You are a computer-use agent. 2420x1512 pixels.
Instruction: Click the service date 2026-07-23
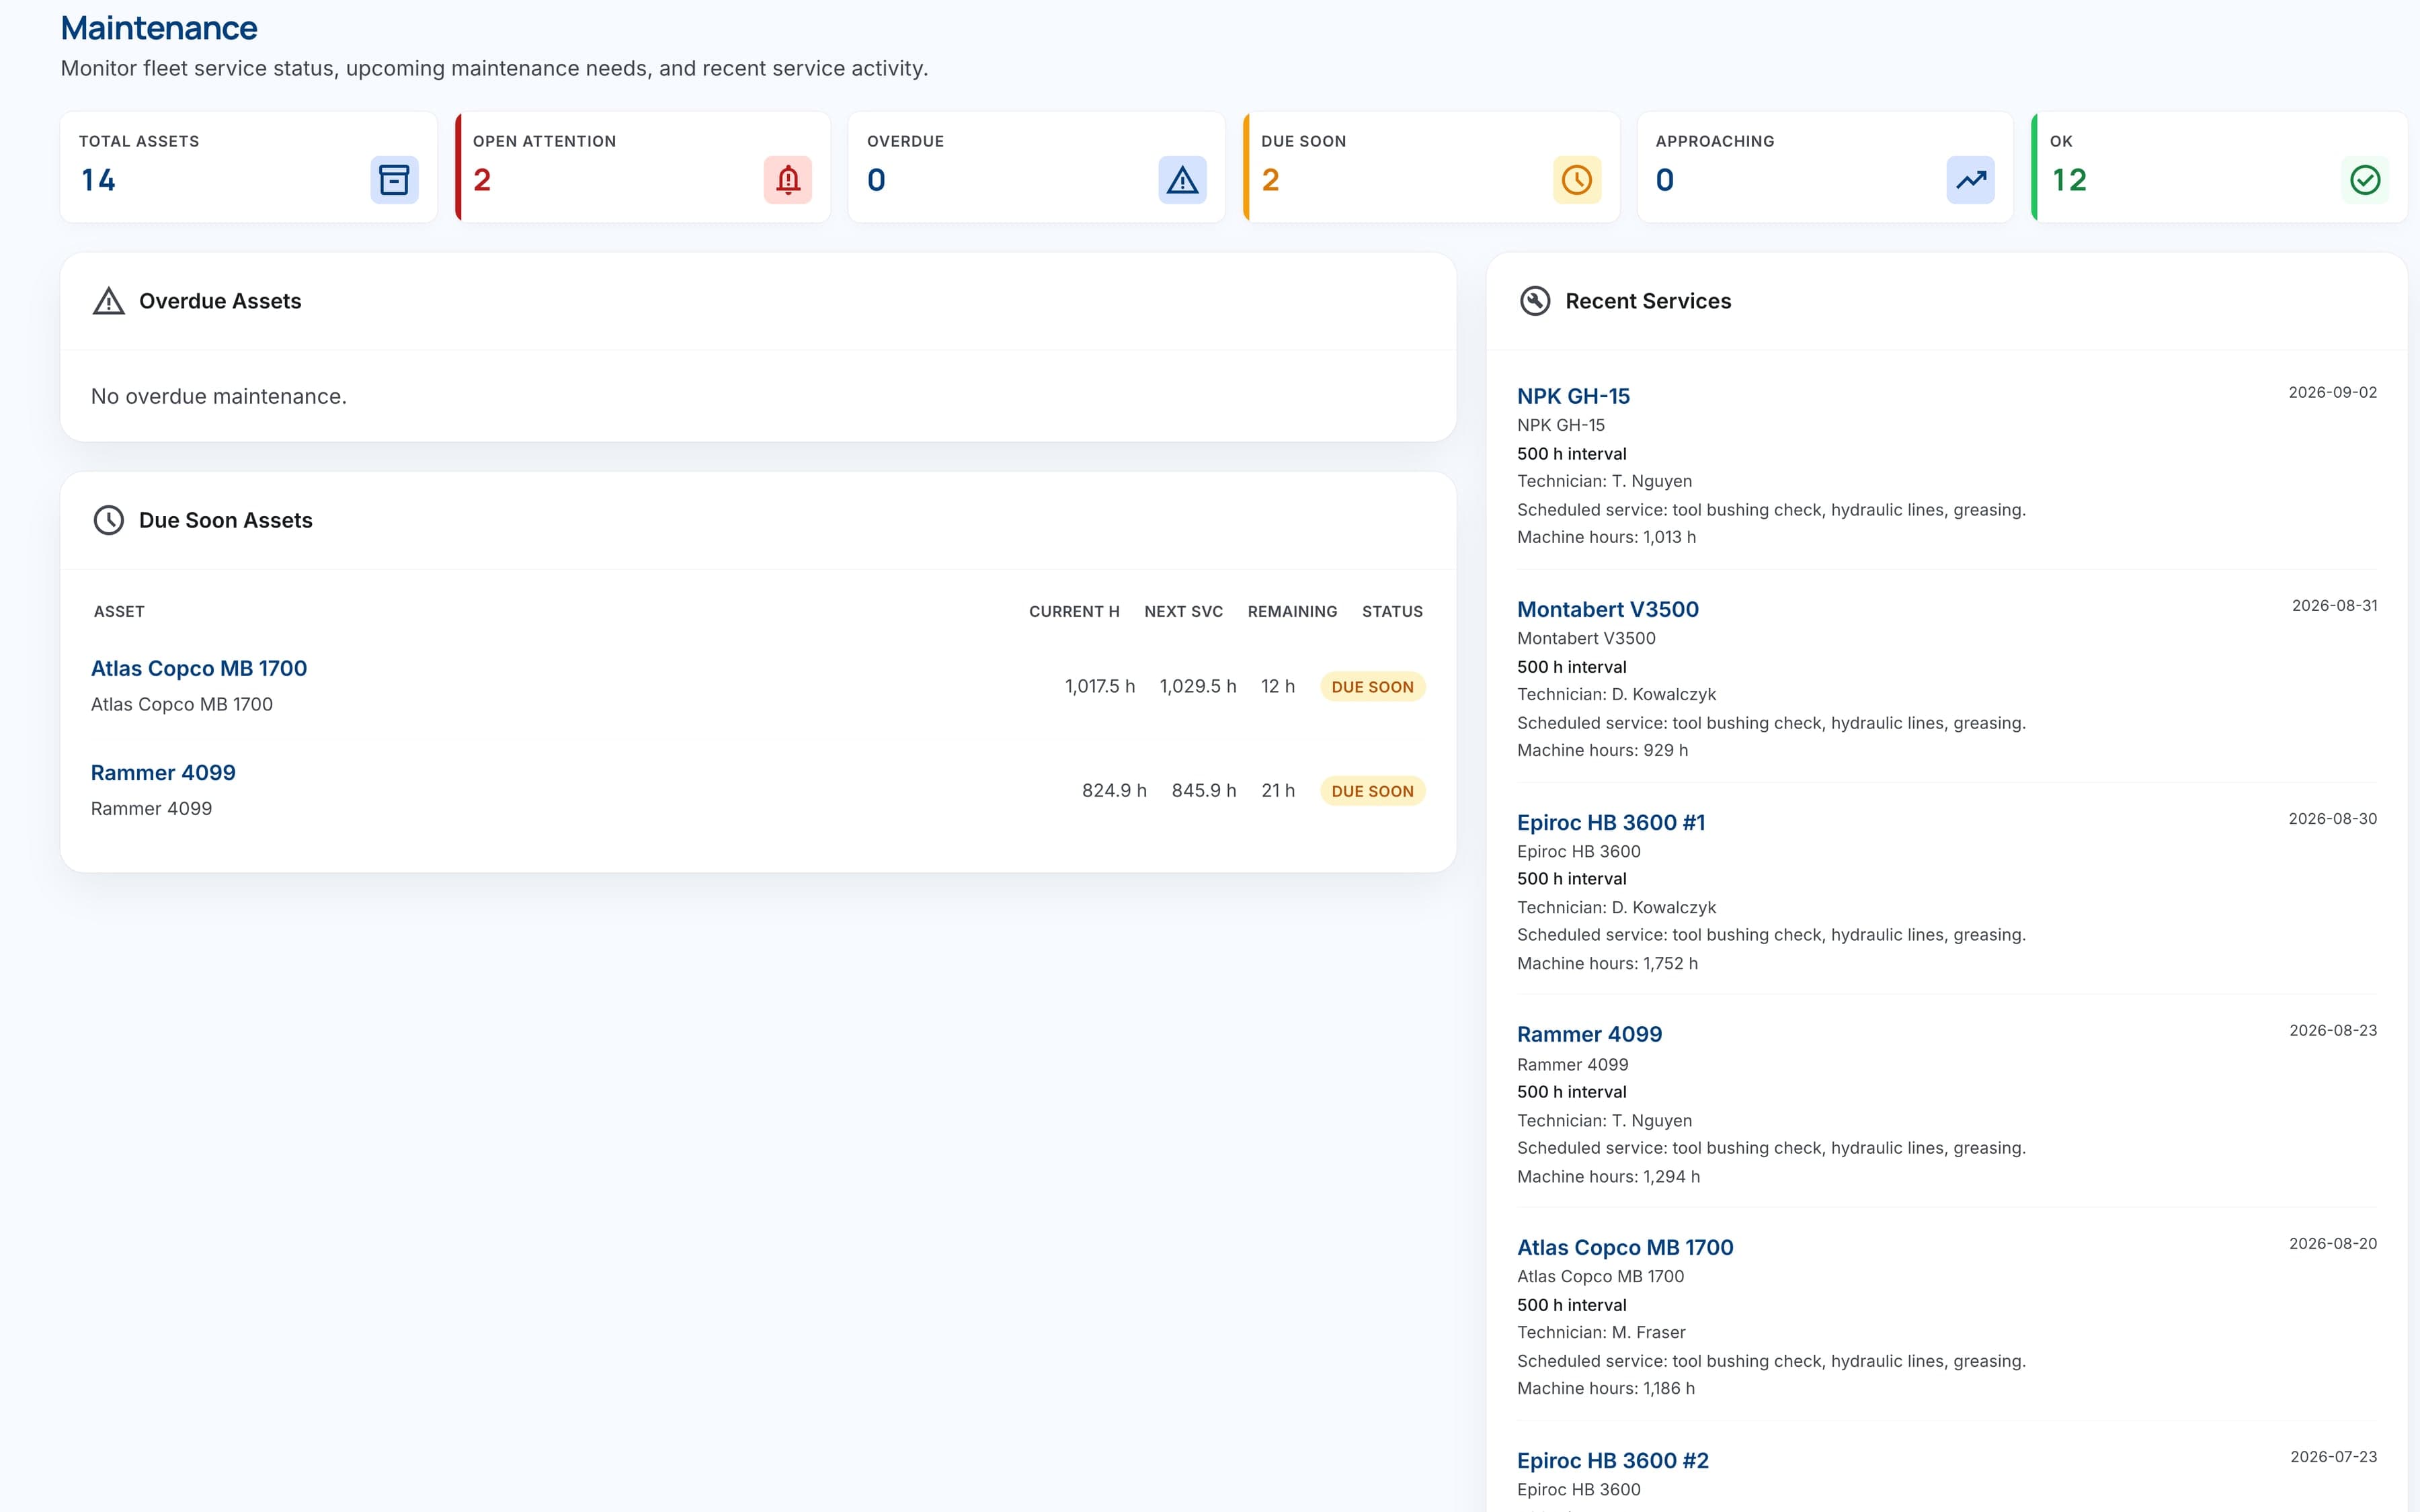[x=2334, y=1456]
